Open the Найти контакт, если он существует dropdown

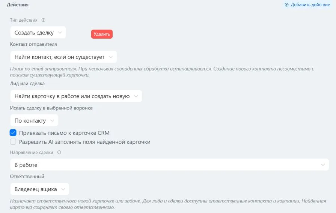pos(63,57)
